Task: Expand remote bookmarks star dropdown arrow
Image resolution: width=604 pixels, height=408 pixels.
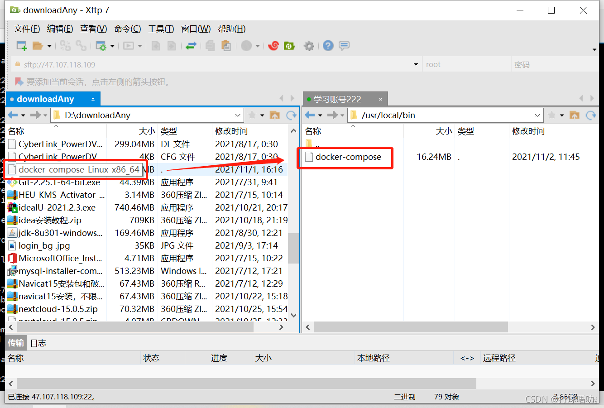Action: (x=562, y=115)
